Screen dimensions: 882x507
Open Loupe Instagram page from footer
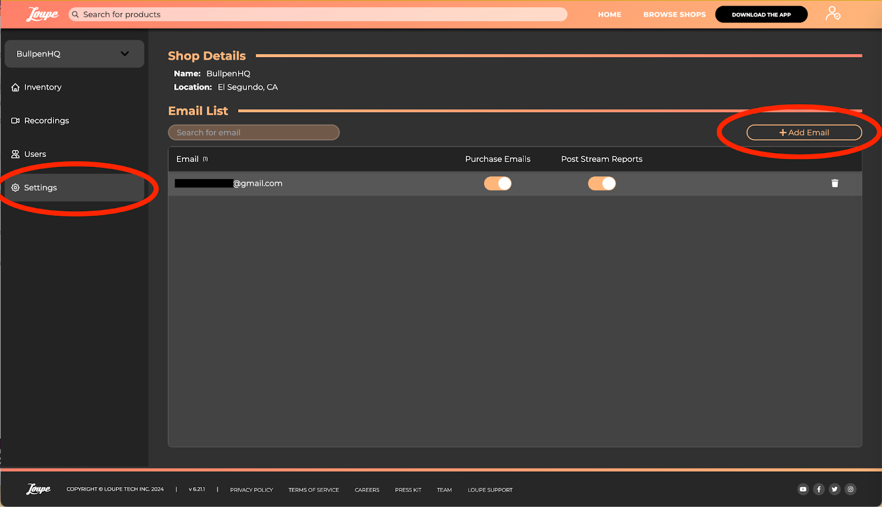pos(851,489)
